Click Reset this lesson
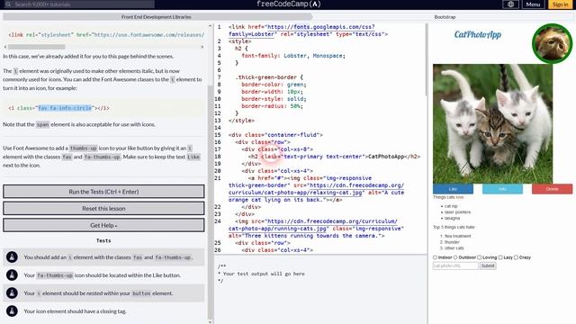The height and width of the screenshot is (324, 576). tap(103, 208)
